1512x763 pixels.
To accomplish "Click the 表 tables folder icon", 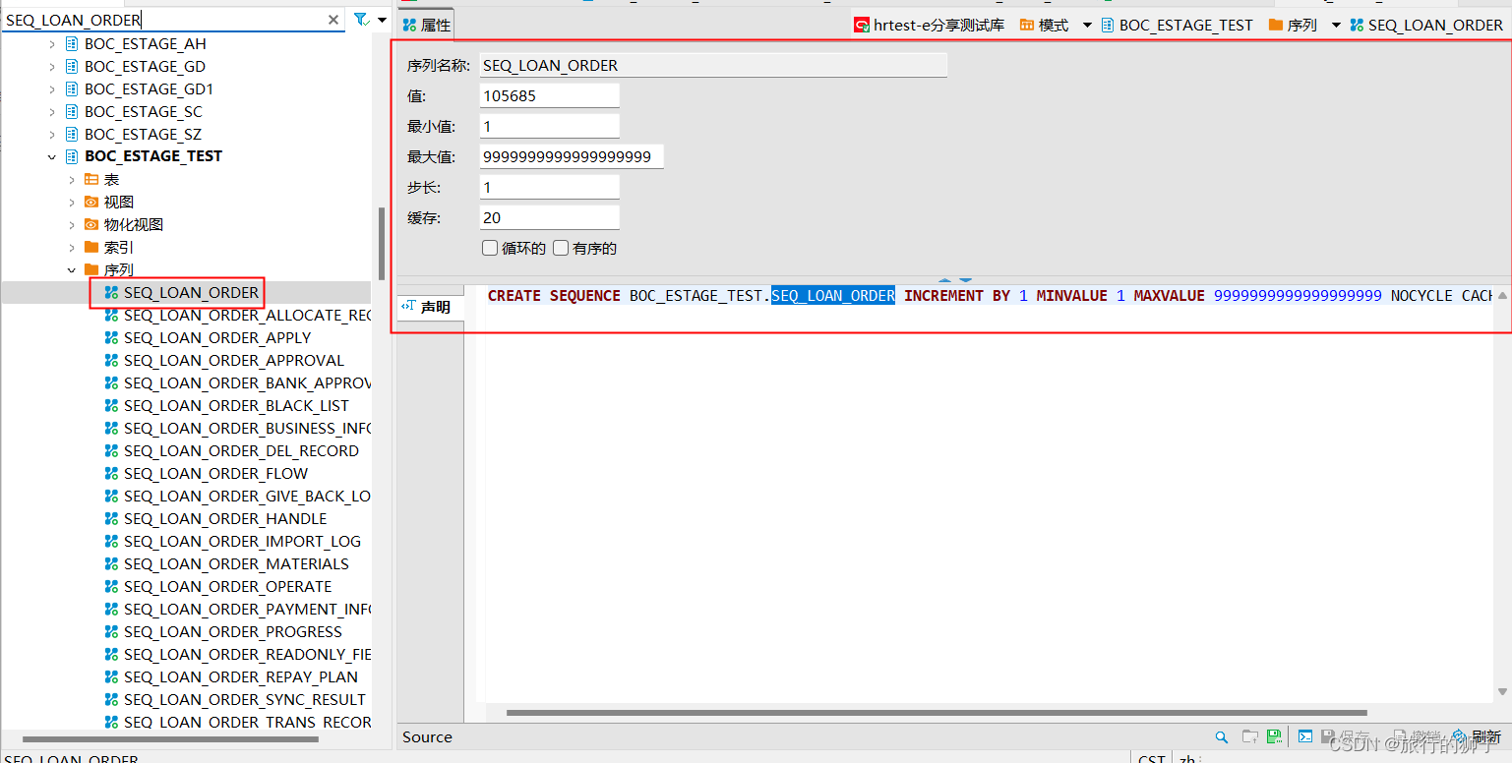I will 91,179.
